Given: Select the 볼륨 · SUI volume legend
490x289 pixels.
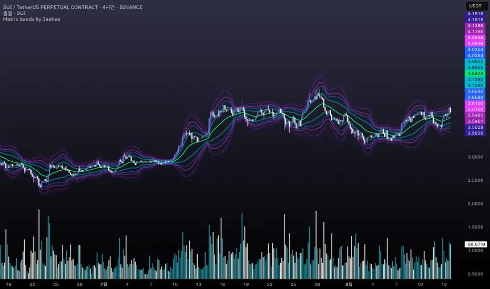Looking at the screenshot, I should [14, 13].
